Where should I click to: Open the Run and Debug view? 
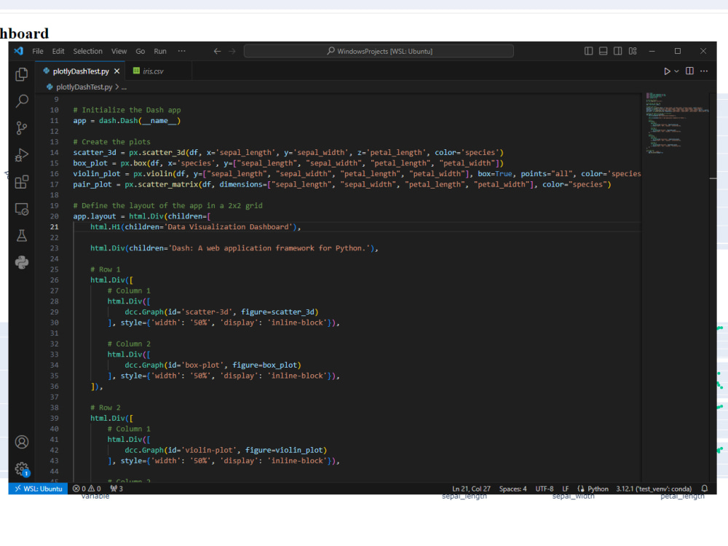coord(21,154)
